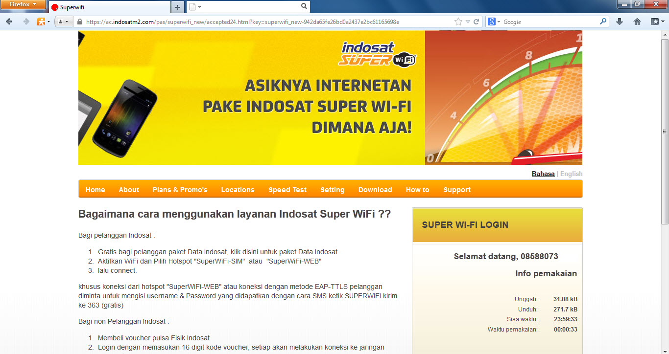Switch language to English
This screenshot has width=669, height=354.
coord(572,174)
